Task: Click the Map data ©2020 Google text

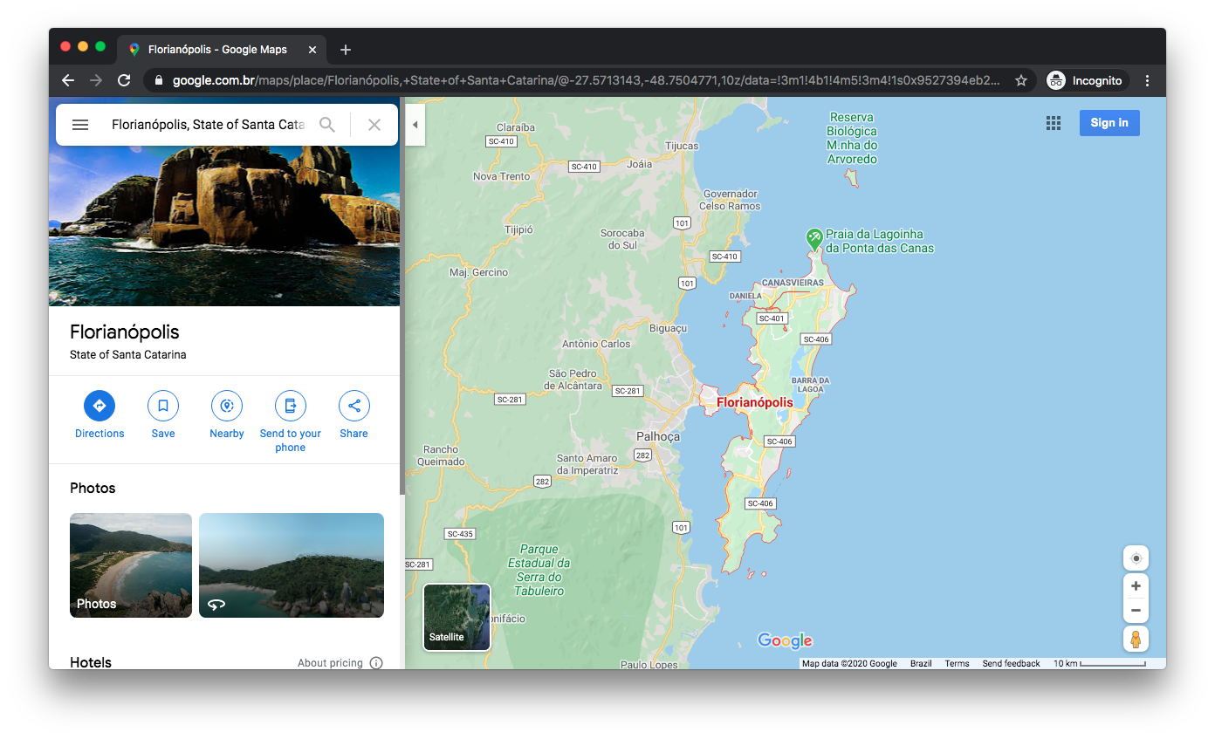Action: point(849,664)
